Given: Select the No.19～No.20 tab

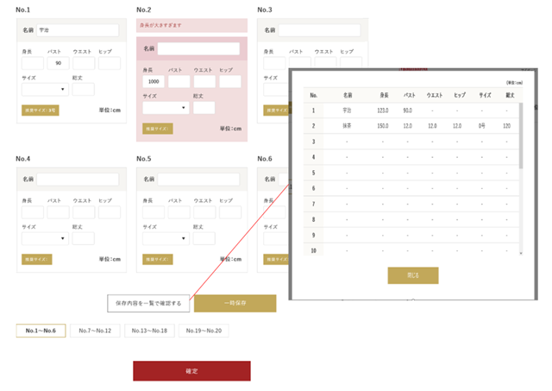Looking at the screenshot, I should (x=203, y=331).
